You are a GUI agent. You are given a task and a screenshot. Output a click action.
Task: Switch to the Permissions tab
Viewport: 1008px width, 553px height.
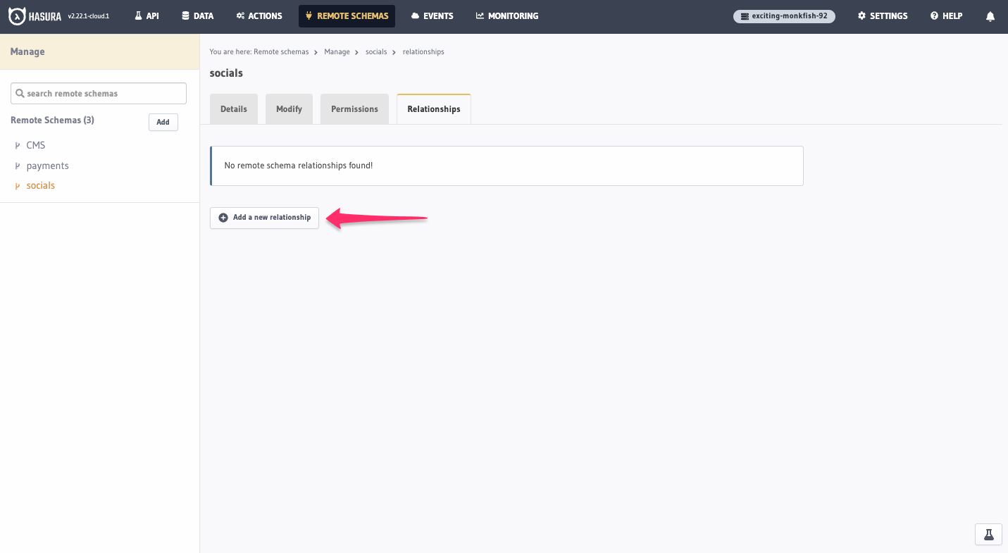354,108
